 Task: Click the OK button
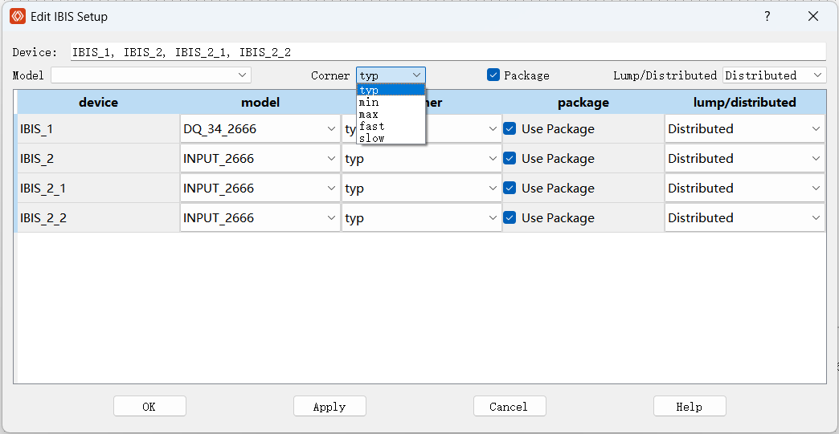[149, 406]
